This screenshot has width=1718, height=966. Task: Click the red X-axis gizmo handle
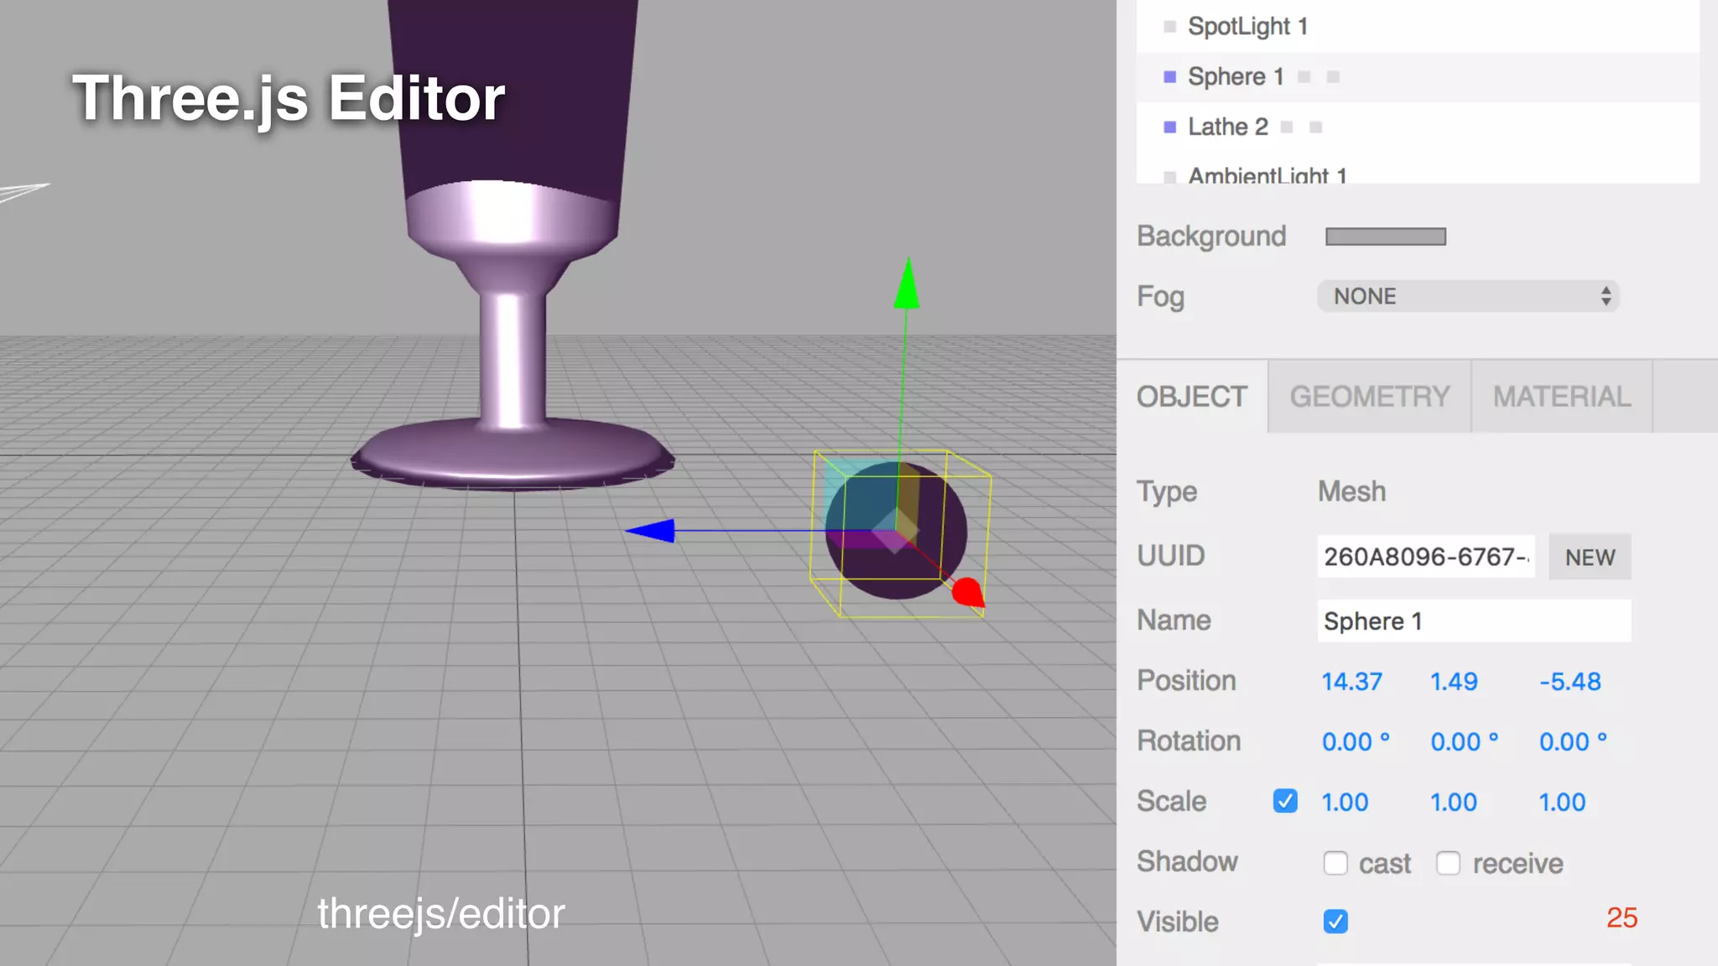click(967, 592)
